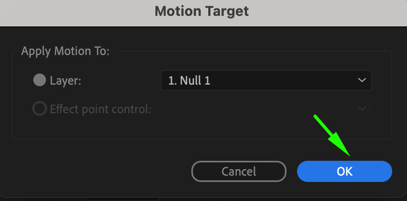Click the Cancel button
The height and width of the screenshot is (201, 407).
[x=239, y=171]
